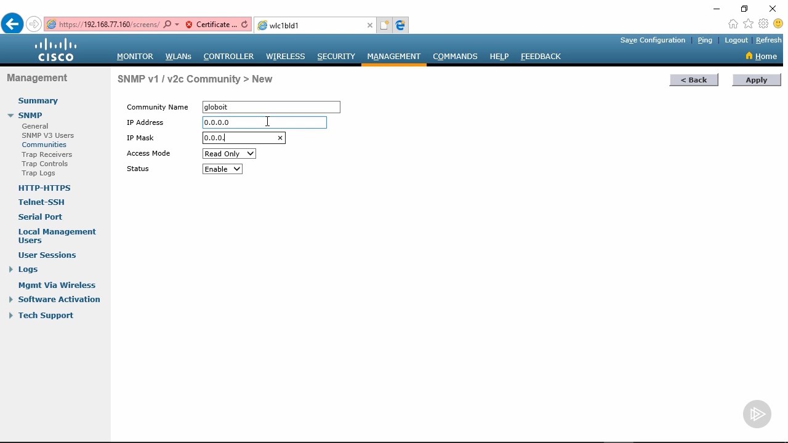Open the SECURITY menu

[336, 56]
